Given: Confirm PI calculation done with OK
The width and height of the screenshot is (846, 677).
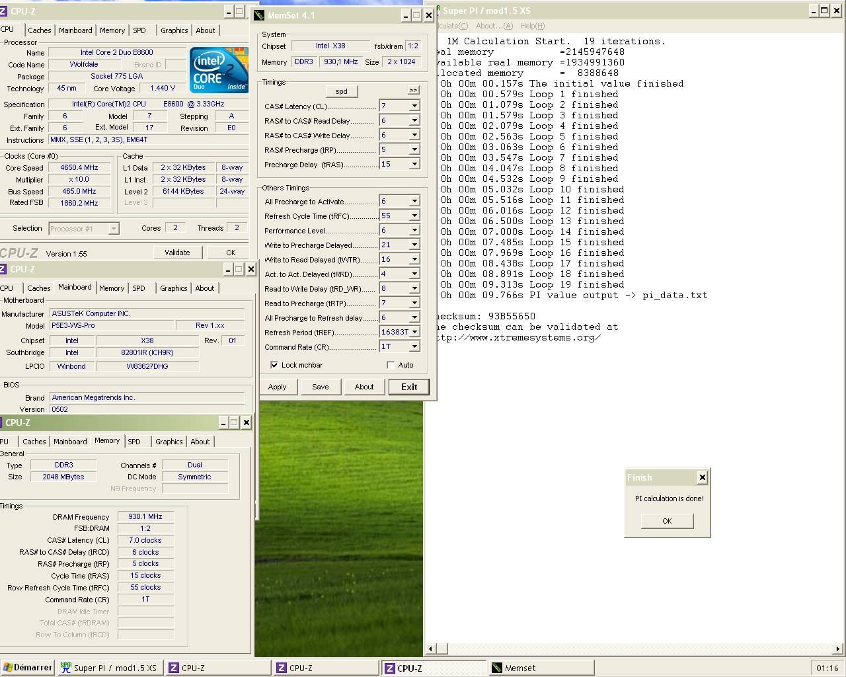Looking at the screenshot, I should coord(667,521).
